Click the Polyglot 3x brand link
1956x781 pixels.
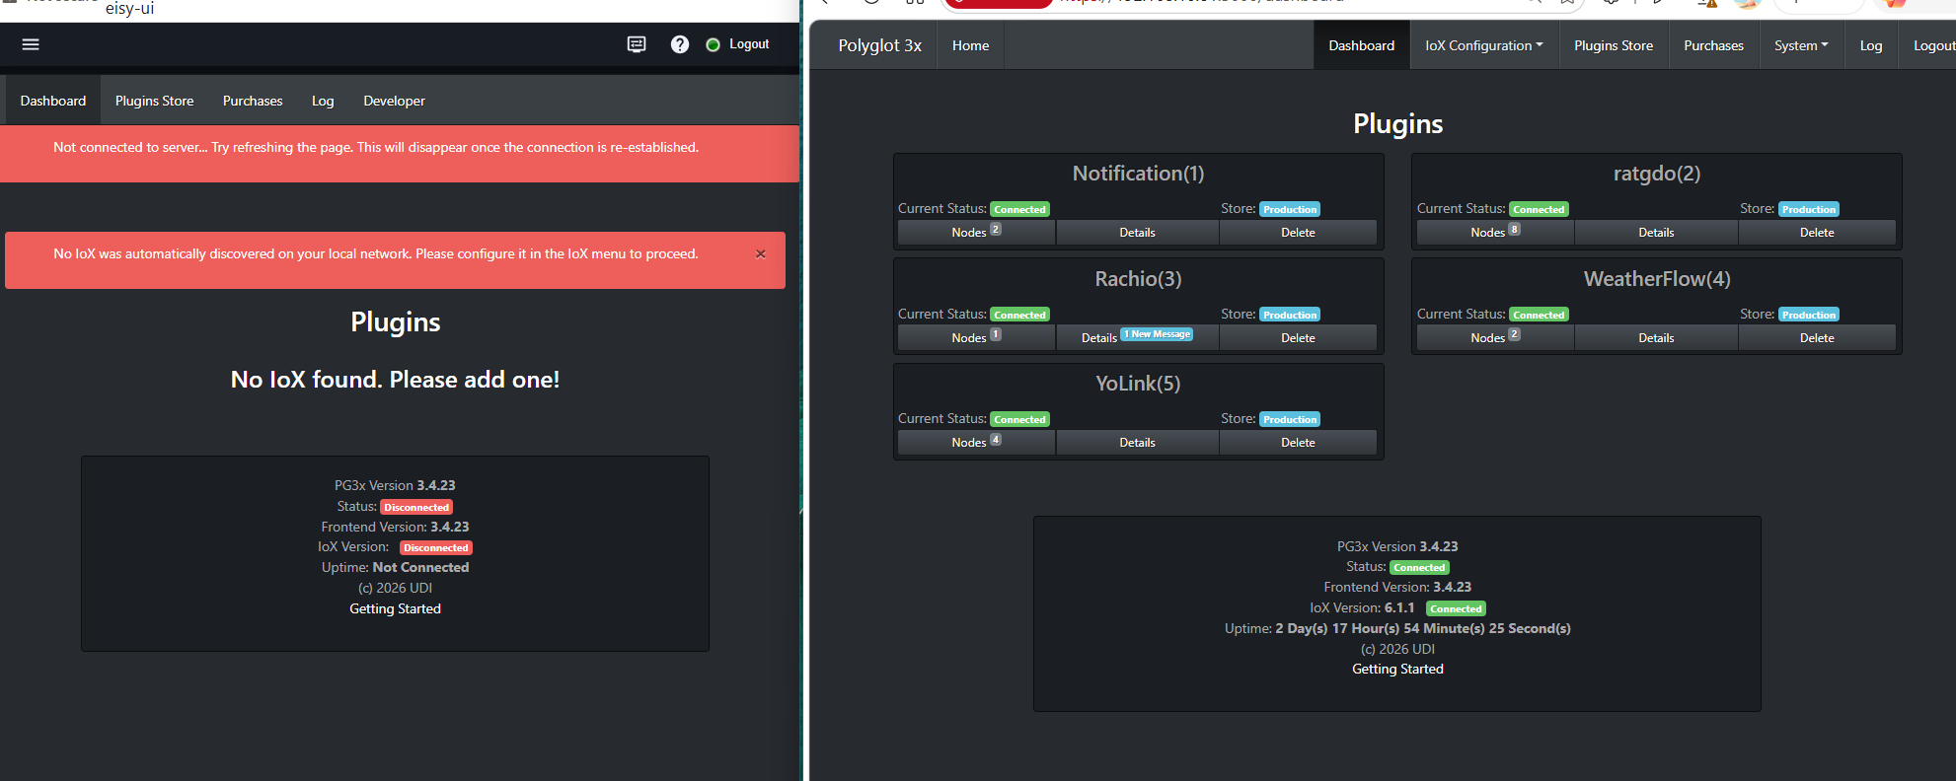point(880,45)
